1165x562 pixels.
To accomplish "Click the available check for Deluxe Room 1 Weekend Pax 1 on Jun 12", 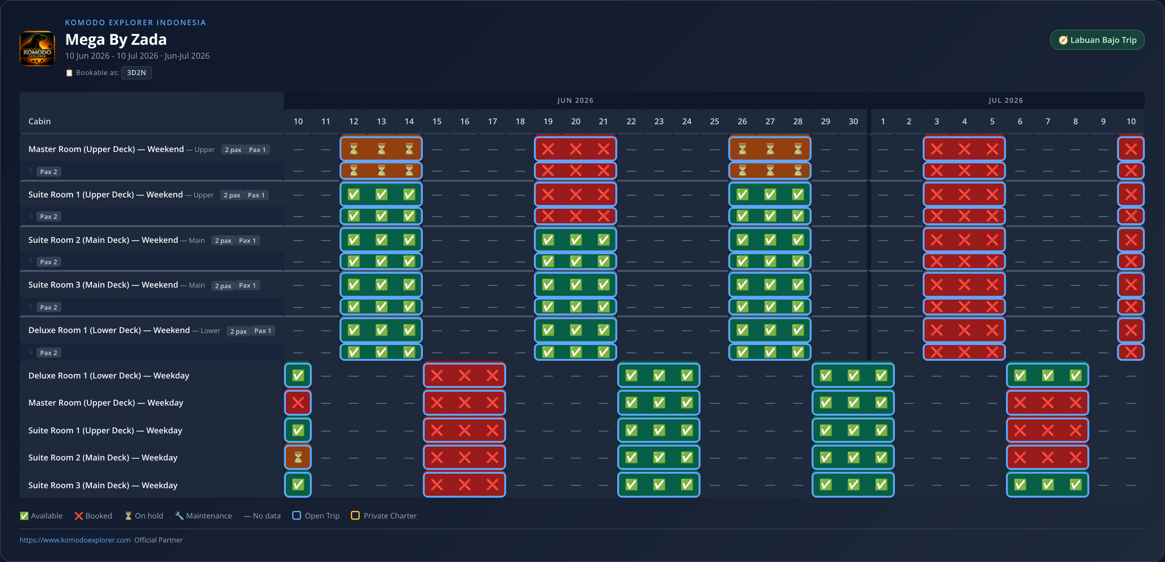I will click(x=354, y=330).
